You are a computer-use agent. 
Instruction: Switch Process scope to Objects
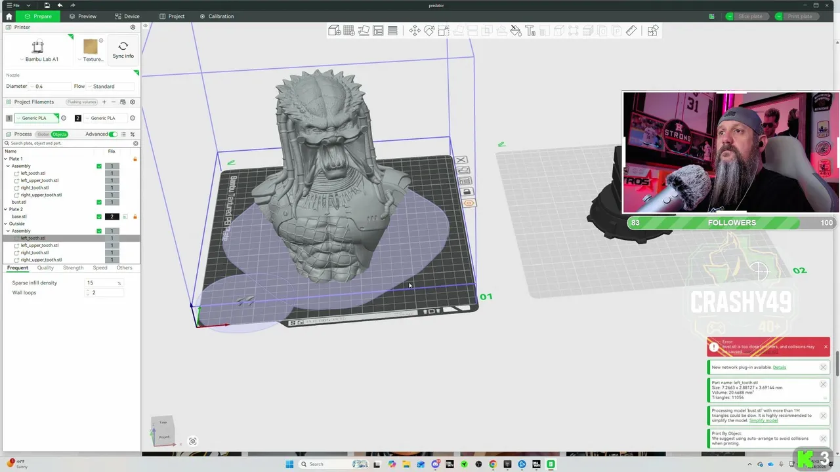[60, 134]
